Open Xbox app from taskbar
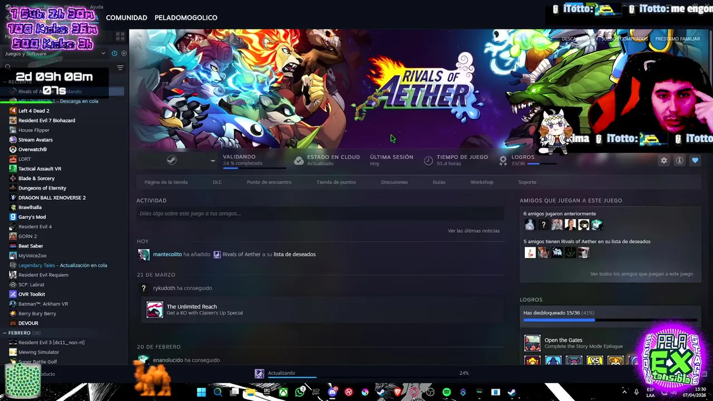The height and width of the screenshot is (401, 713). [284, 392]
